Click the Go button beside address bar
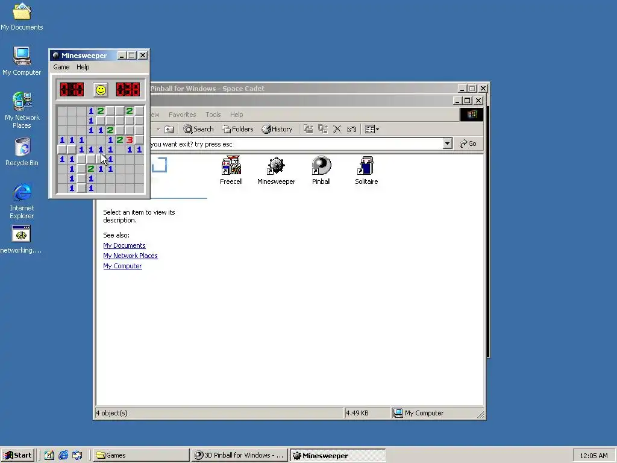Screen dimensions: 617x463 (468, 143)
